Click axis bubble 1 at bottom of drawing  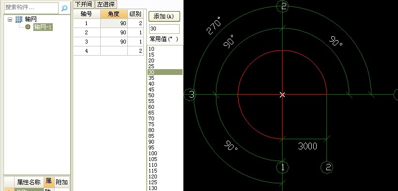tap(282, 167)
